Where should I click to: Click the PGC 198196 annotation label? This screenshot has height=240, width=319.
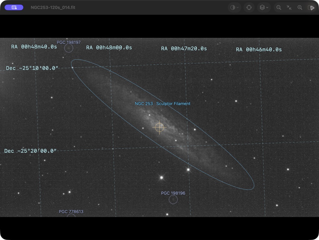(173, 193)
